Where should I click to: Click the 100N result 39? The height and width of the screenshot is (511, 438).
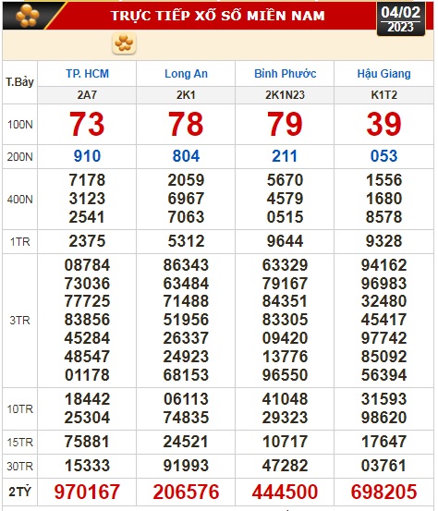[x=383, y=124]
